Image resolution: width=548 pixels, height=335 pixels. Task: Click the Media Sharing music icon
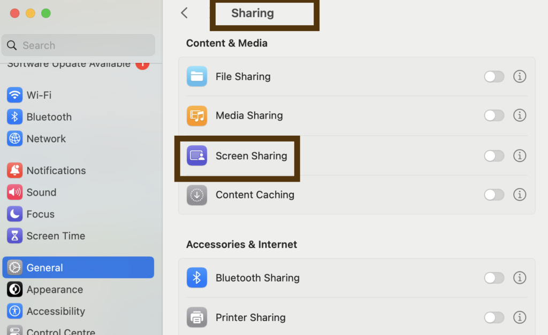click(x=197, y=115)
